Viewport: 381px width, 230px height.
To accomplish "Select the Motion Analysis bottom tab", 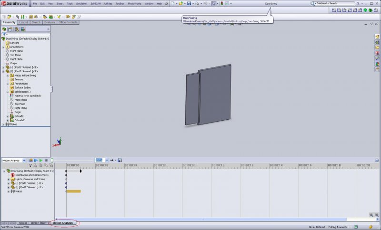I will click(63, 223).
